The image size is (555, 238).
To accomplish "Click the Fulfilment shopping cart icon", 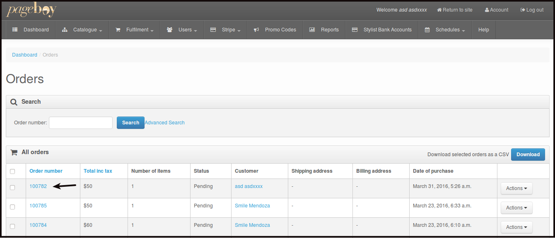I will (x=118, y=30).
